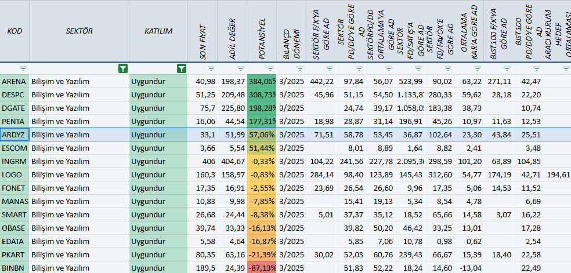
Task: Click the -87,13% potential cell
Action: click(x=262, y=268)
